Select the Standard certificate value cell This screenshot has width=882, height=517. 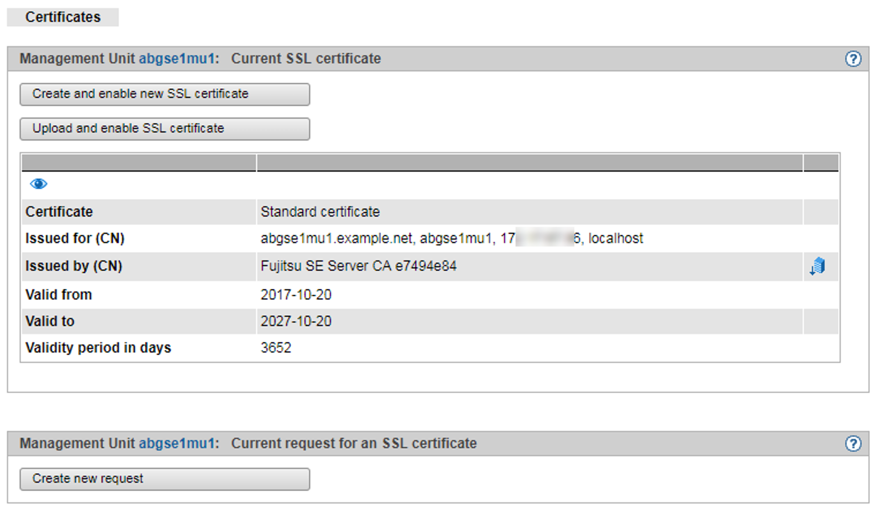coord(320,212)
